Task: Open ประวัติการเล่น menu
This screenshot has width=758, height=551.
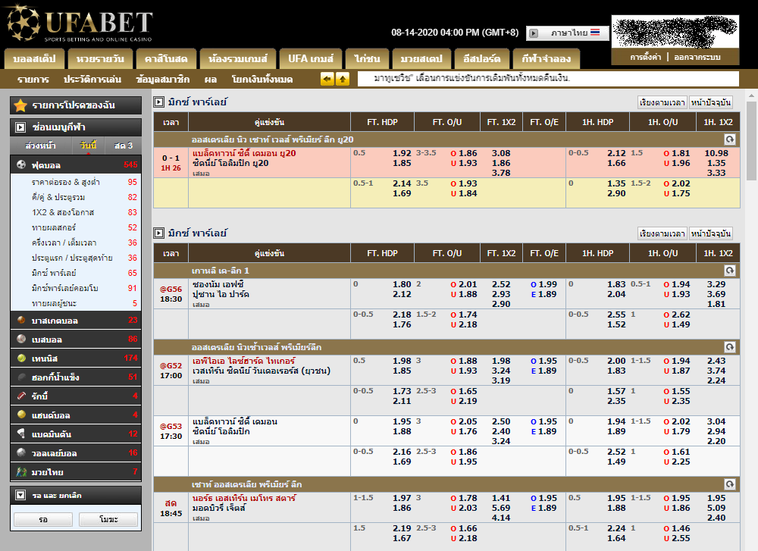Action: pyautogui.click(x=92, y=80)
